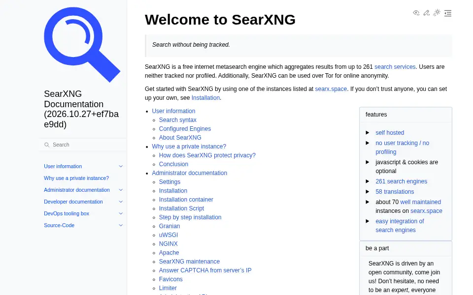Image resolution: width=473 pixels, height=295 pixels.
Task: Open 'Installation' link in contents list
Action: pyautogui.click(x=173, y=191)
